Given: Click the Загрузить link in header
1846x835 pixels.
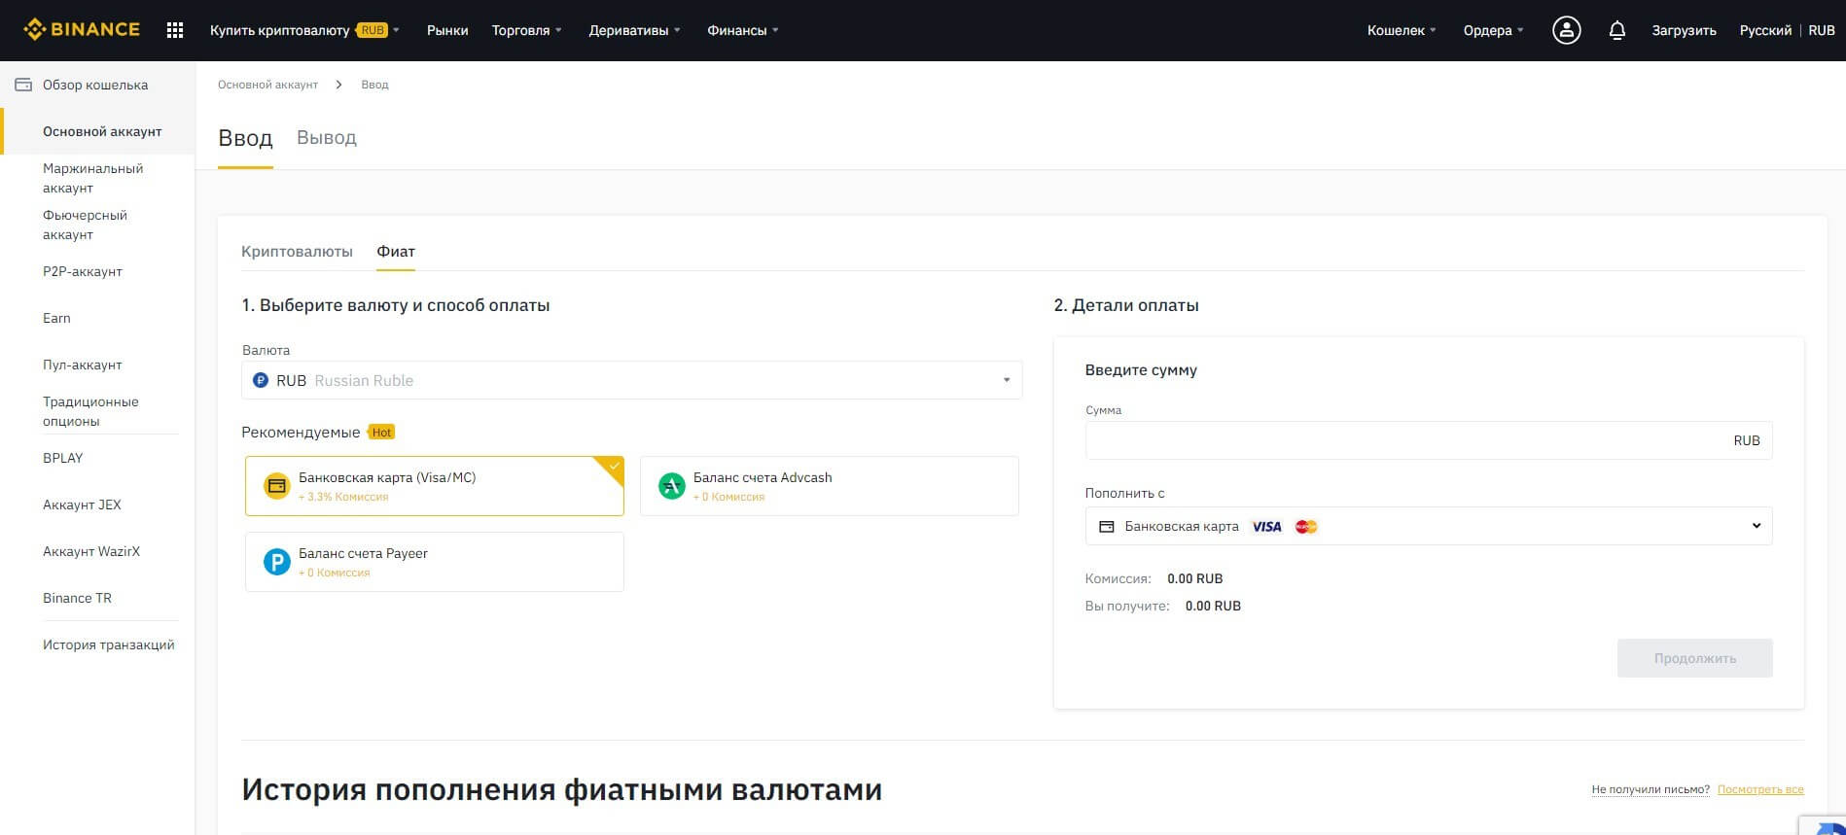Looking at the screenshot, I should [x=1684, y=30].
